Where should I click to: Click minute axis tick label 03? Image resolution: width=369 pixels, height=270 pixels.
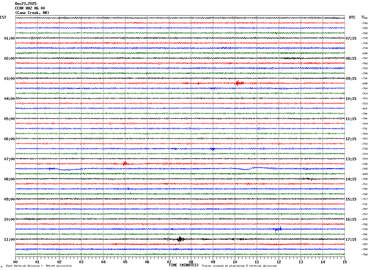click(x=81, y=262)
